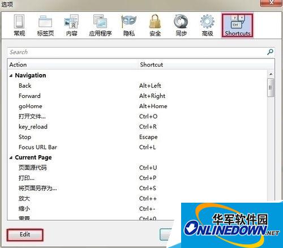Collapse the Current Page group

click(11, 157)
